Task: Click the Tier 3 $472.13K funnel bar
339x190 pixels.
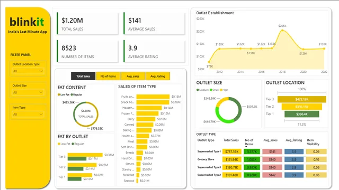Action: pyautogui.click(x=302, y=99)
